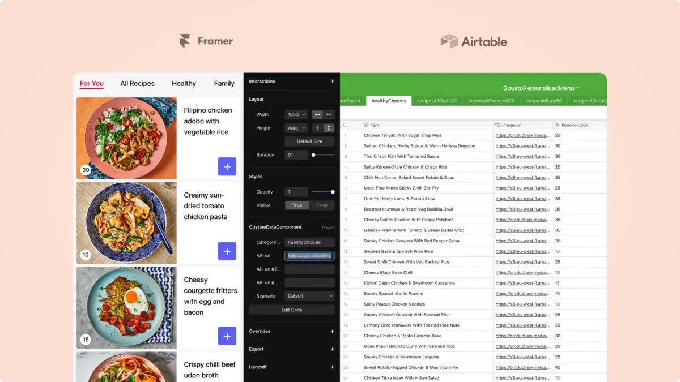Click Sweet Potato-Topped Chicken & Mushroom Pie row
This screenshot has height=382, width=680.
click(473, 368)
